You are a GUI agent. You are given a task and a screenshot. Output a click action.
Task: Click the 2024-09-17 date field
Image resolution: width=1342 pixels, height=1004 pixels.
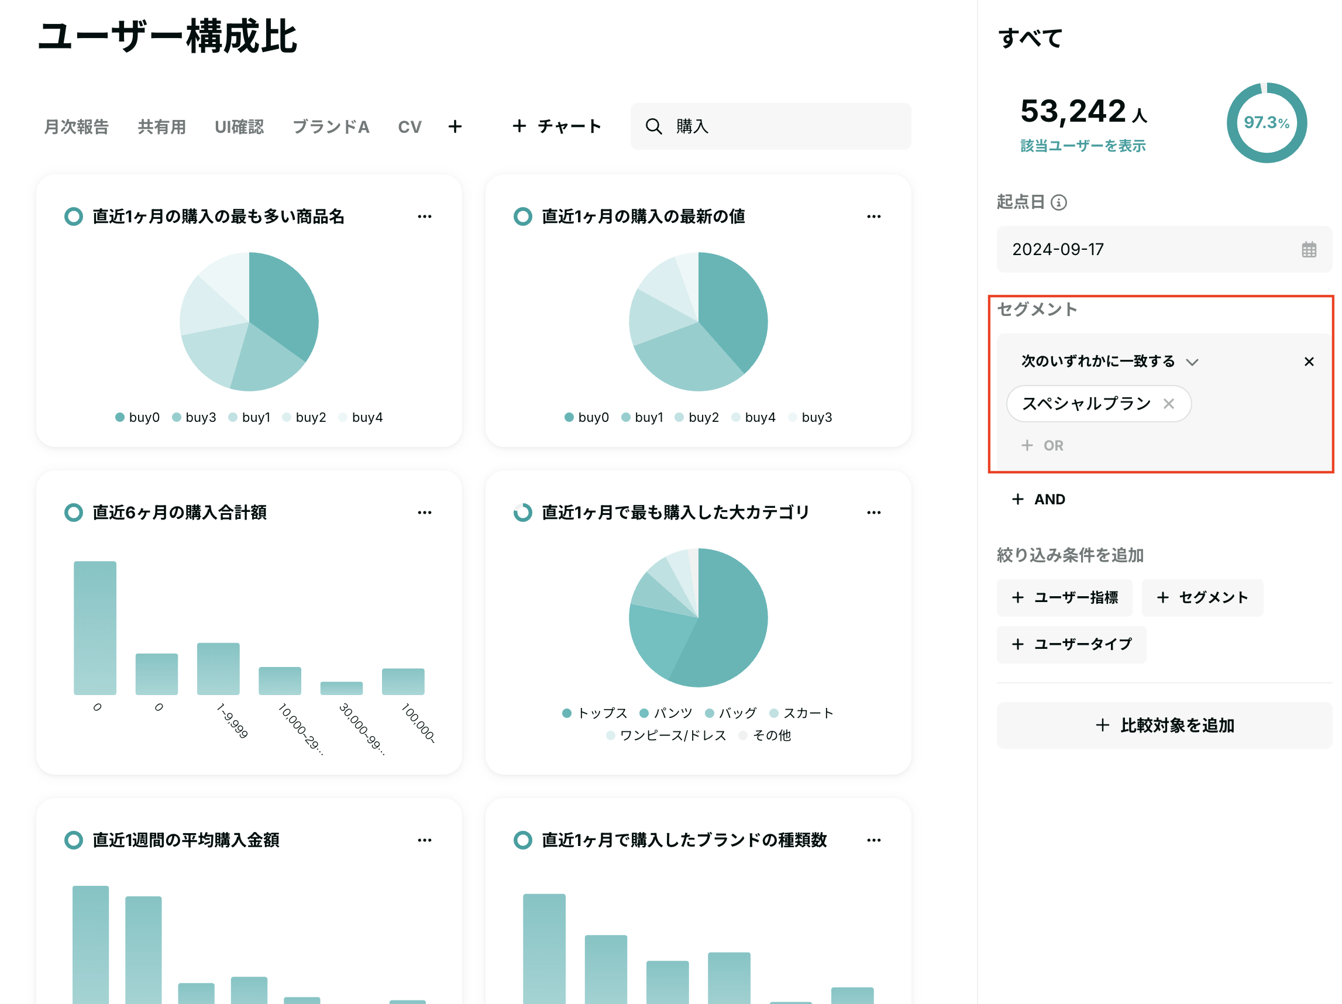pos(1164,249)
